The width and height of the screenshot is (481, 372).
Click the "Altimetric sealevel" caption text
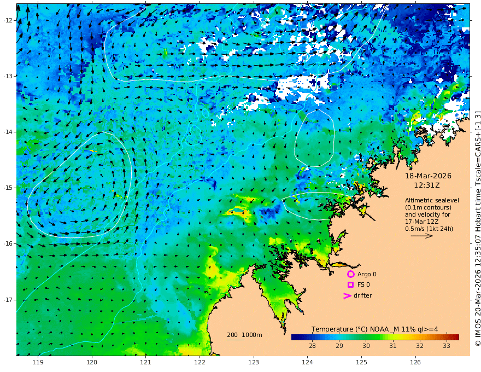[x=432, y=200]
